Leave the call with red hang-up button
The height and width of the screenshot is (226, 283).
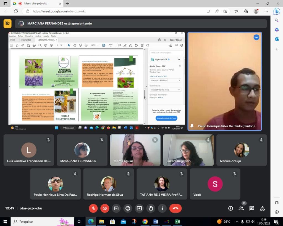pyautogui.click(x=175, y=208)
